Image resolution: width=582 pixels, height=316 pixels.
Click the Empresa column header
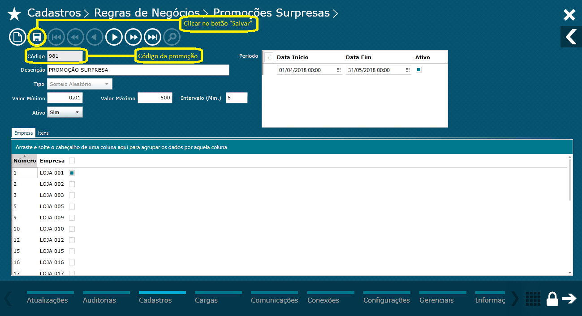[x=52, y=160]
